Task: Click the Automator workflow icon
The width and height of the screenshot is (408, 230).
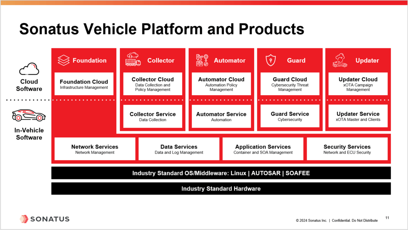Action: tap(202, 60)
